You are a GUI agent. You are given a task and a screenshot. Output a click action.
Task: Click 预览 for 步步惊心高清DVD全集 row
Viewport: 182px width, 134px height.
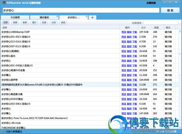(124, 70)
